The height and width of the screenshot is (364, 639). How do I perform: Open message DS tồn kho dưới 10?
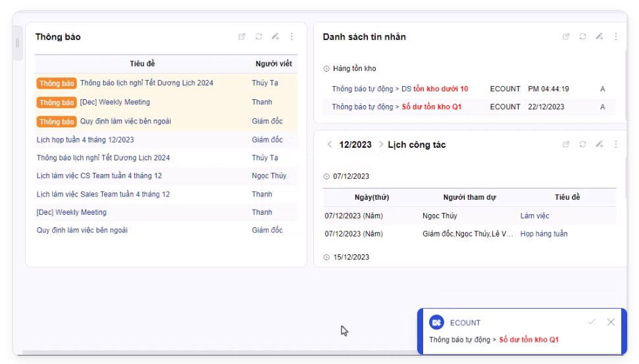coord(399,89)
